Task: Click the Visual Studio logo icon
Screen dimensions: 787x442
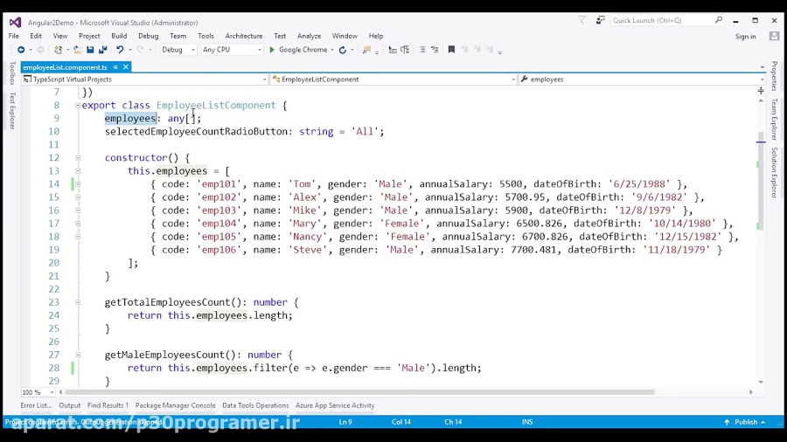Action: (x=16, y=22)
